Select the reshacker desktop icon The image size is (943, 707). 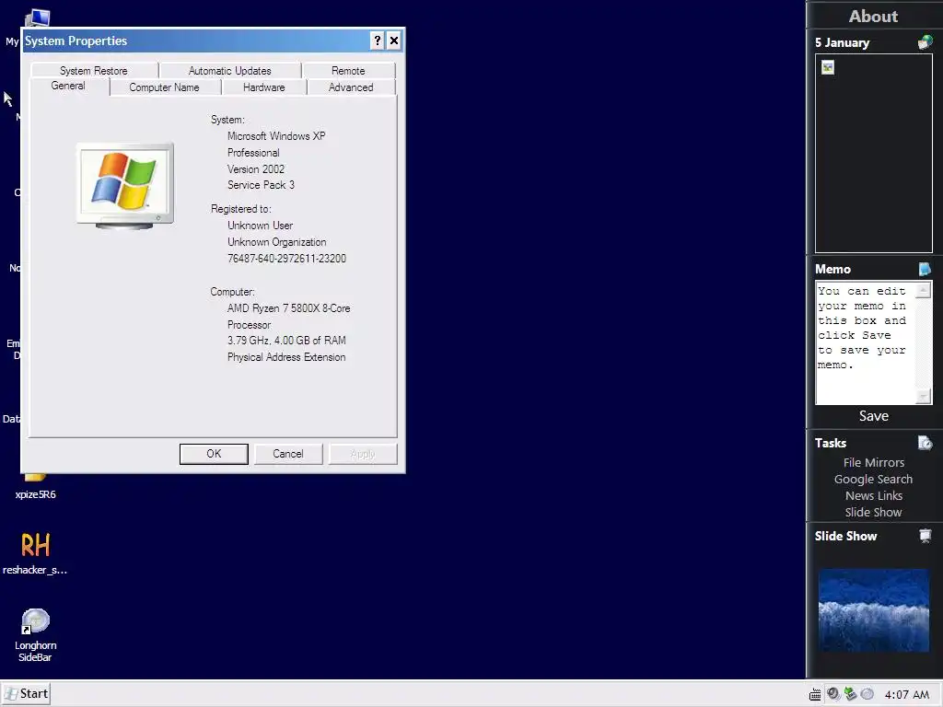coord(35,553)
